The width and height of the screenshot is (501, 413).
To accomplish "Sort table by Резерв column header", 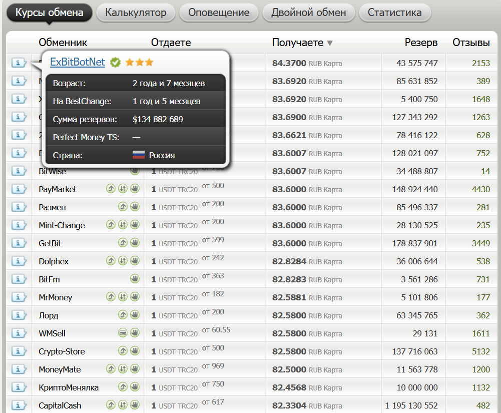I will (x=421, y=43).
